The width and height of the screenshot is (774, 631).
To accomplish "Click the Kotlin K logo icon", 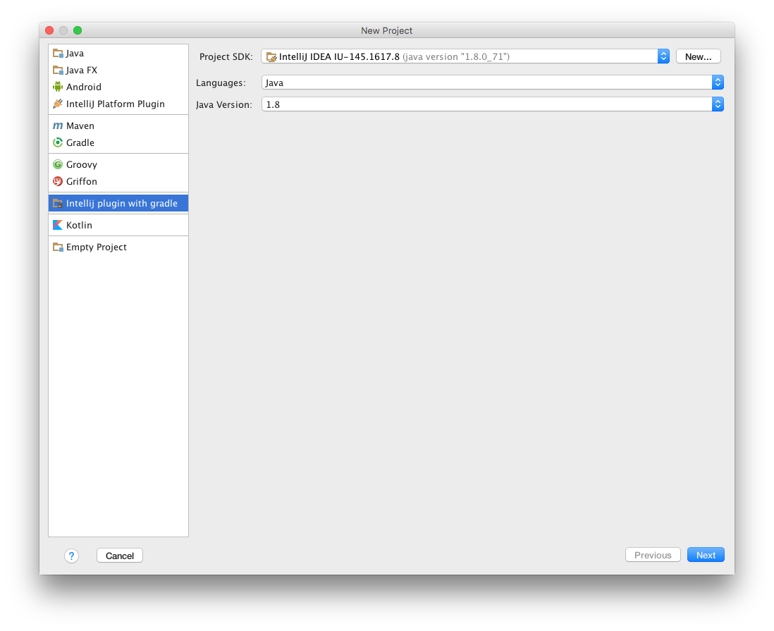I will point(58,225).
